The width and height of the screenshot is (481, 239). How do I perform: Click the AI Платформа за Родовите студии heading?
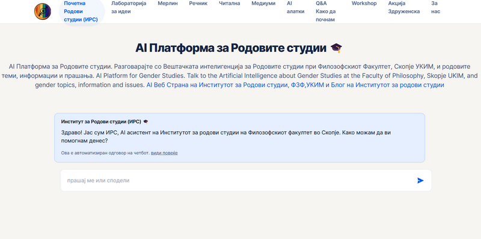[239, 48]
